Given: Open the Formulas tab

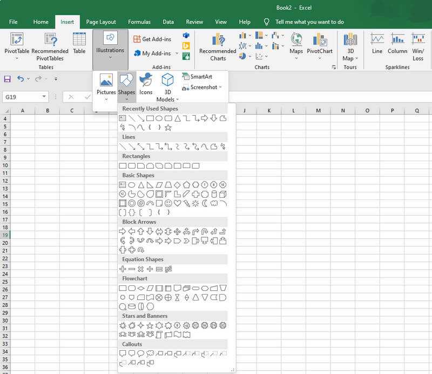Looking at the screenshot, I should click(139, 22).
